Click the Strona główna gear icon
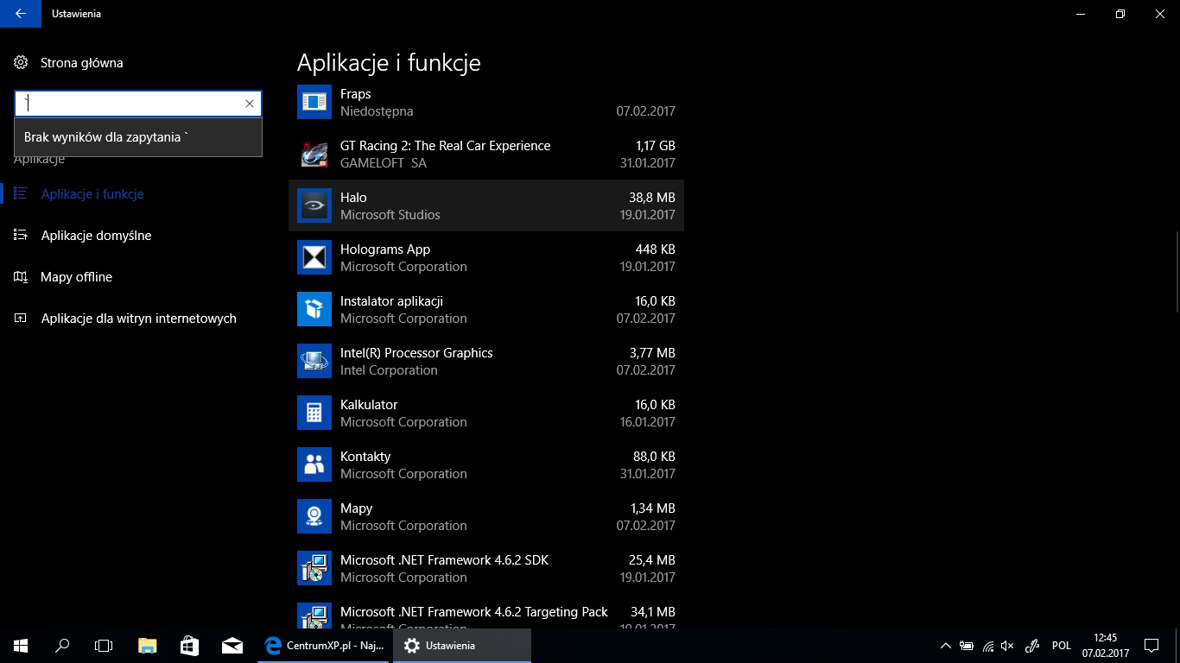The image size is (1180, 663). point(21,62)
